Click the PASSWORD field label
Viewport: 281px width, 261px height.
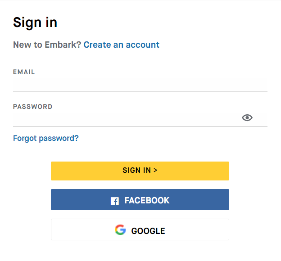click(32, 107)
